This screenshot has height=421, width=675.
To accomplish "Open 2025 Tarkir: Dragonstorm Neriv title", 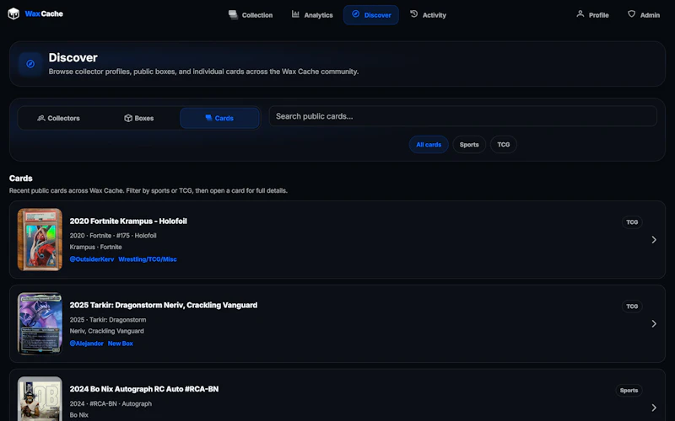I will click(x=164, y=306).
